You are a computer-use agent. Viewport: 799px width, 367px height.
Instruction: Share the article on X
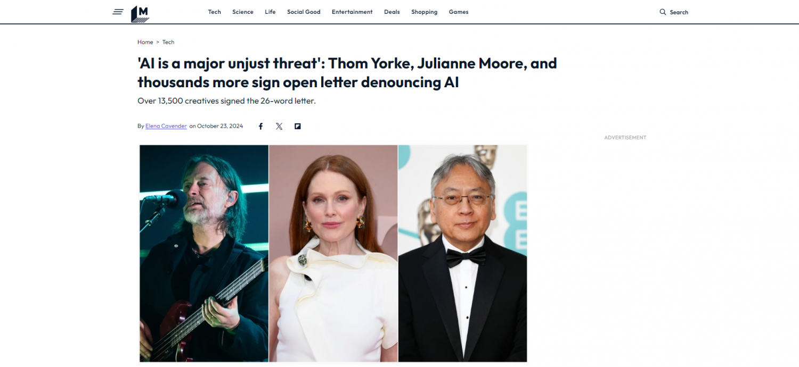[x=279, y=126]
